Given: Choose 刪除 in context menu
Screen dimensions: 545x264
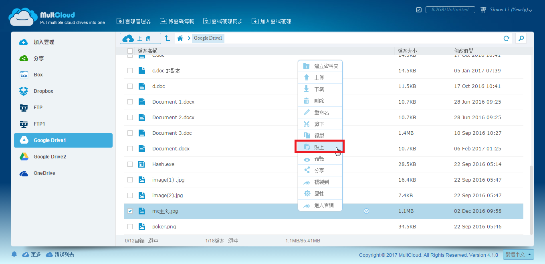Looking at the screenshot, I should coord(320,101).
